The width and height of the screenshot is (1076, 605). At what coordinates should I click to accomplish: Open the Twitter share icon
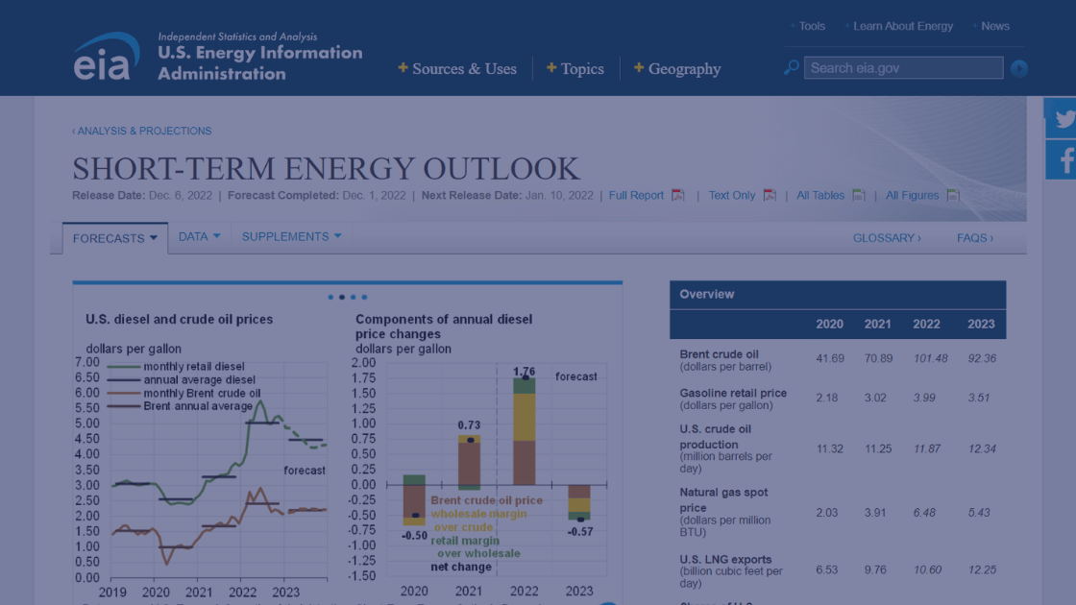[1063, 118]
